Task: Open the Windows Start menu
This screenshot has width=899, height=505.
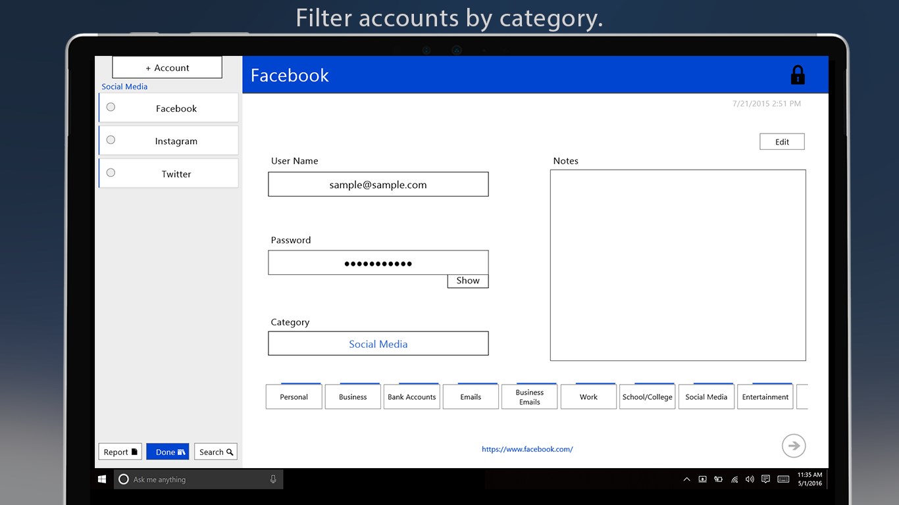Action: coord(102,479)
